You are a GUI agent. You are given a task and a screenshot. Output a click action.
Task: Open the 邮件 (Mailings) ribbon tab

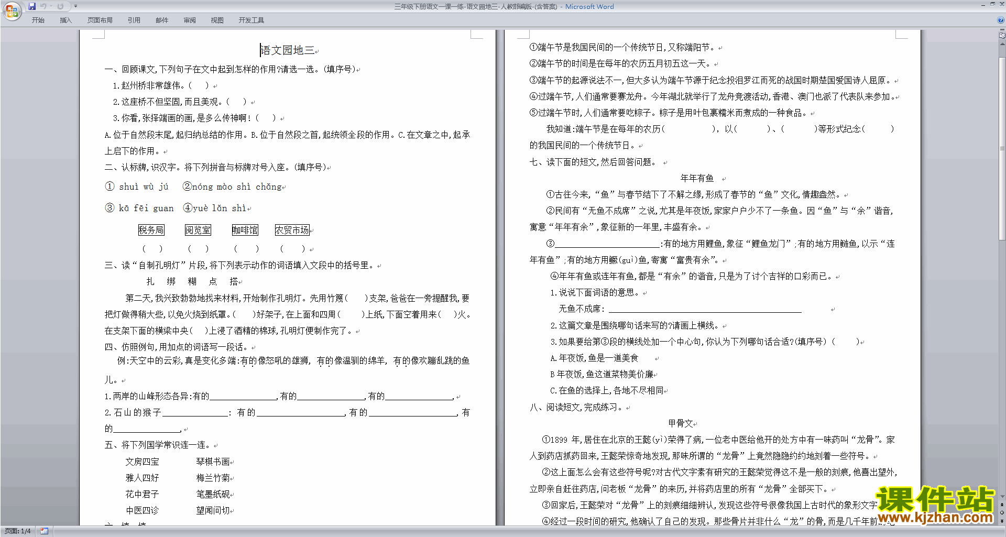click(x=162, y=20)
